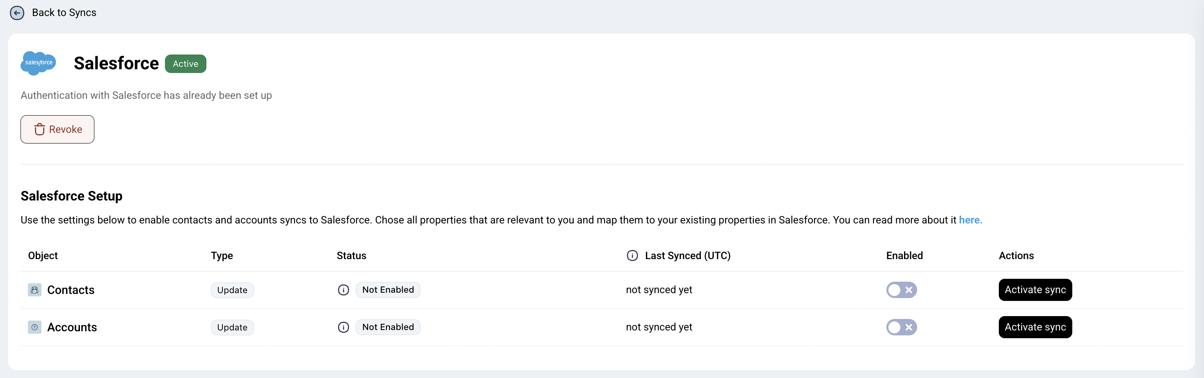Enable the Contacts sync toggle
Viewport: 1204px width, 378px height.
pos(901,290)
